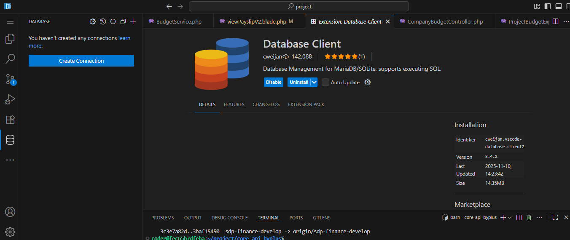The height and width of the screenshot is (240, 570).
Task: Open the Search view in the activity bar
Action: (10, 59)
